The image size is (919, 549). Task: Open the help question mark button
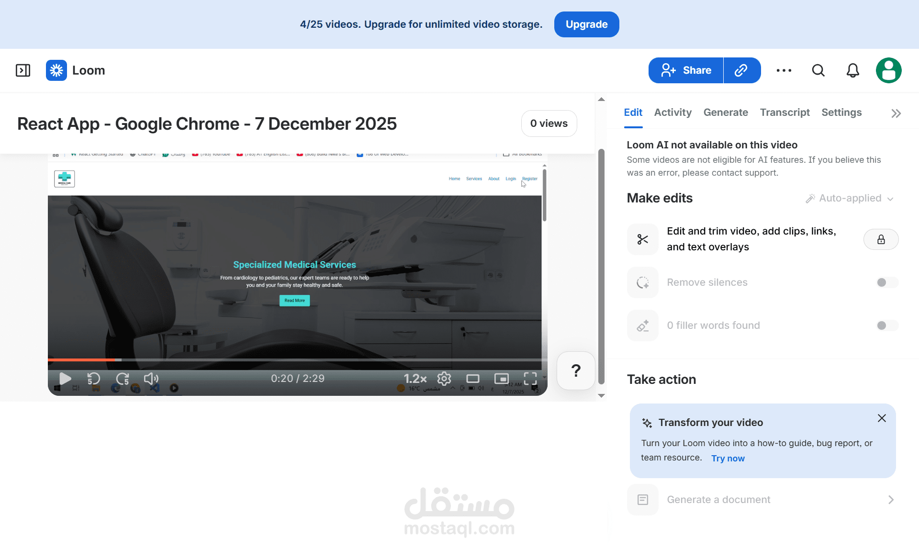(x=576, y=370)
